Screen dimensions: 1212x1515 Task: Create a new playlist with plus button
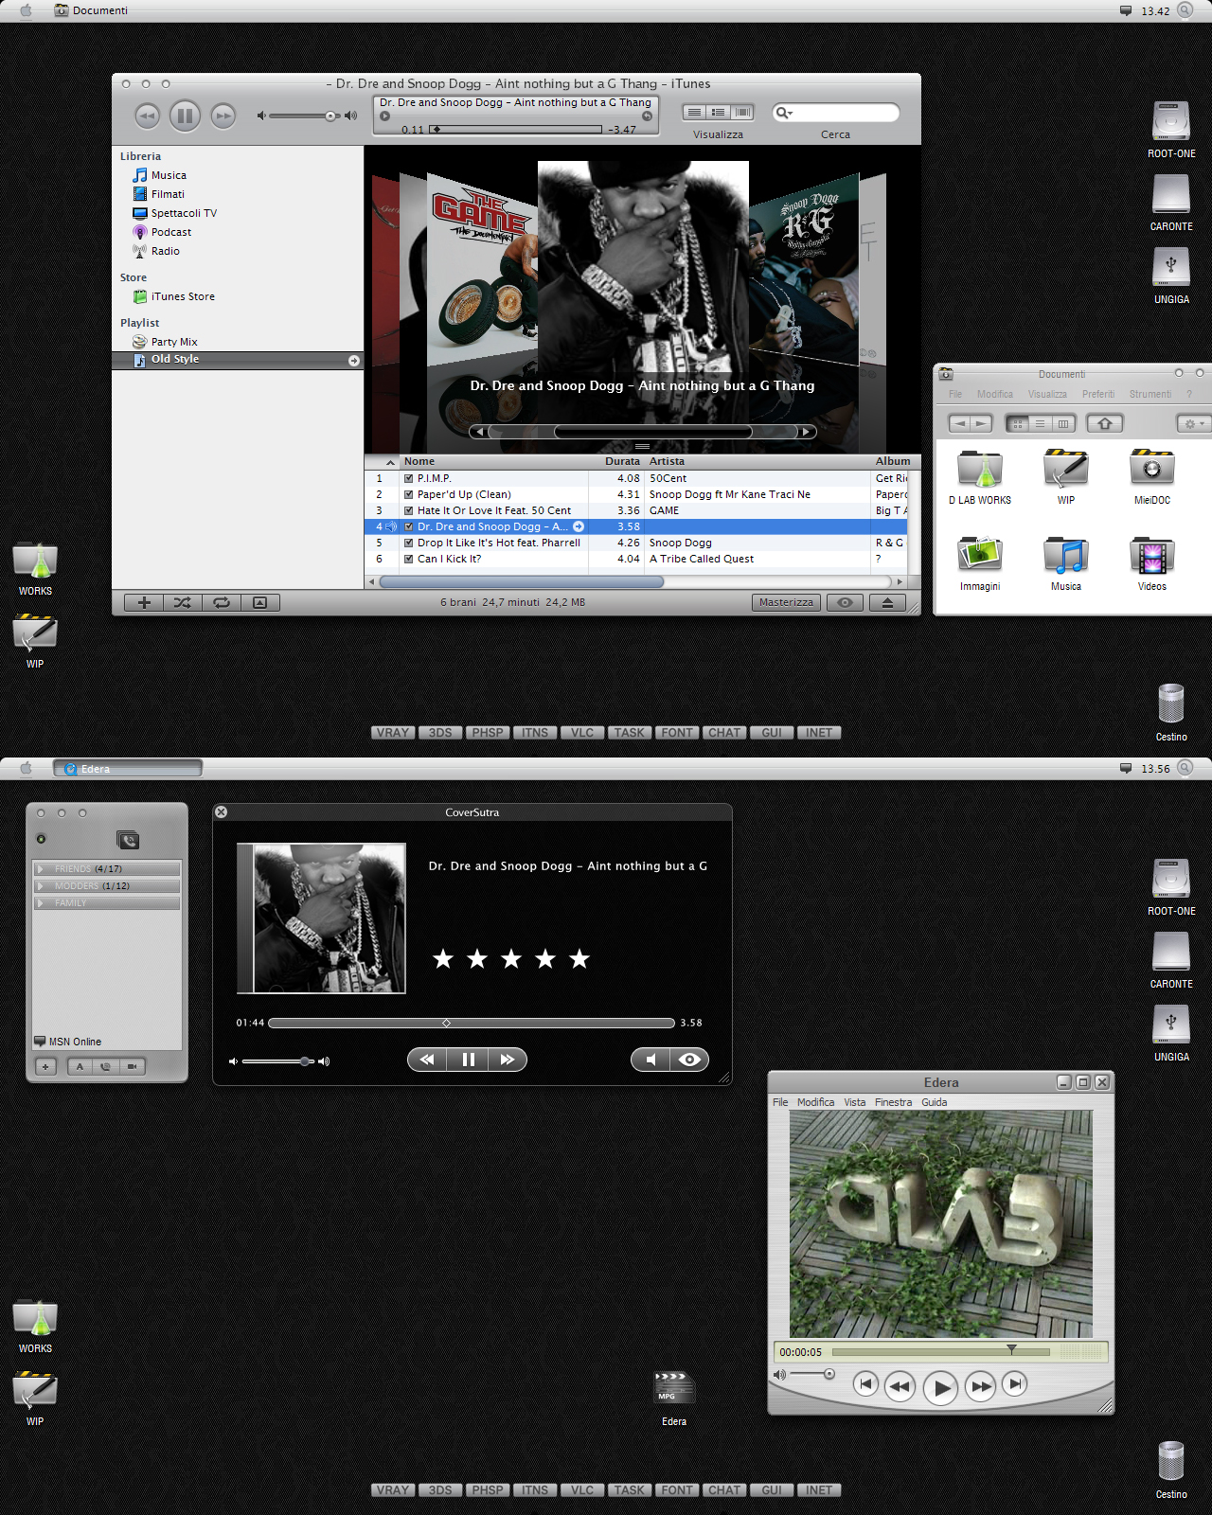pyautogui.click(x=144, y=602)
